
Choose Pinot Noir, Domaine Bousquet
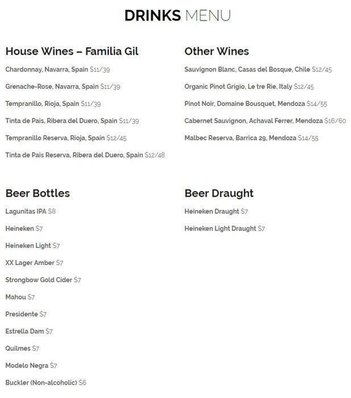tap(256, 104)
